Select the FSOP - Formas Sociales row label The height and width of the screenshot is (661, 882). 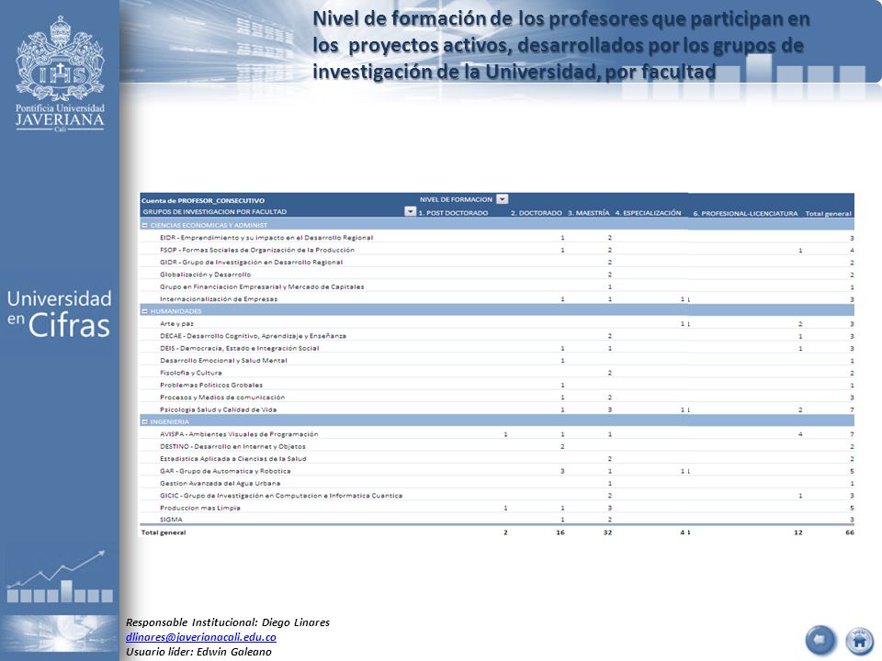(x=257, y=250)
